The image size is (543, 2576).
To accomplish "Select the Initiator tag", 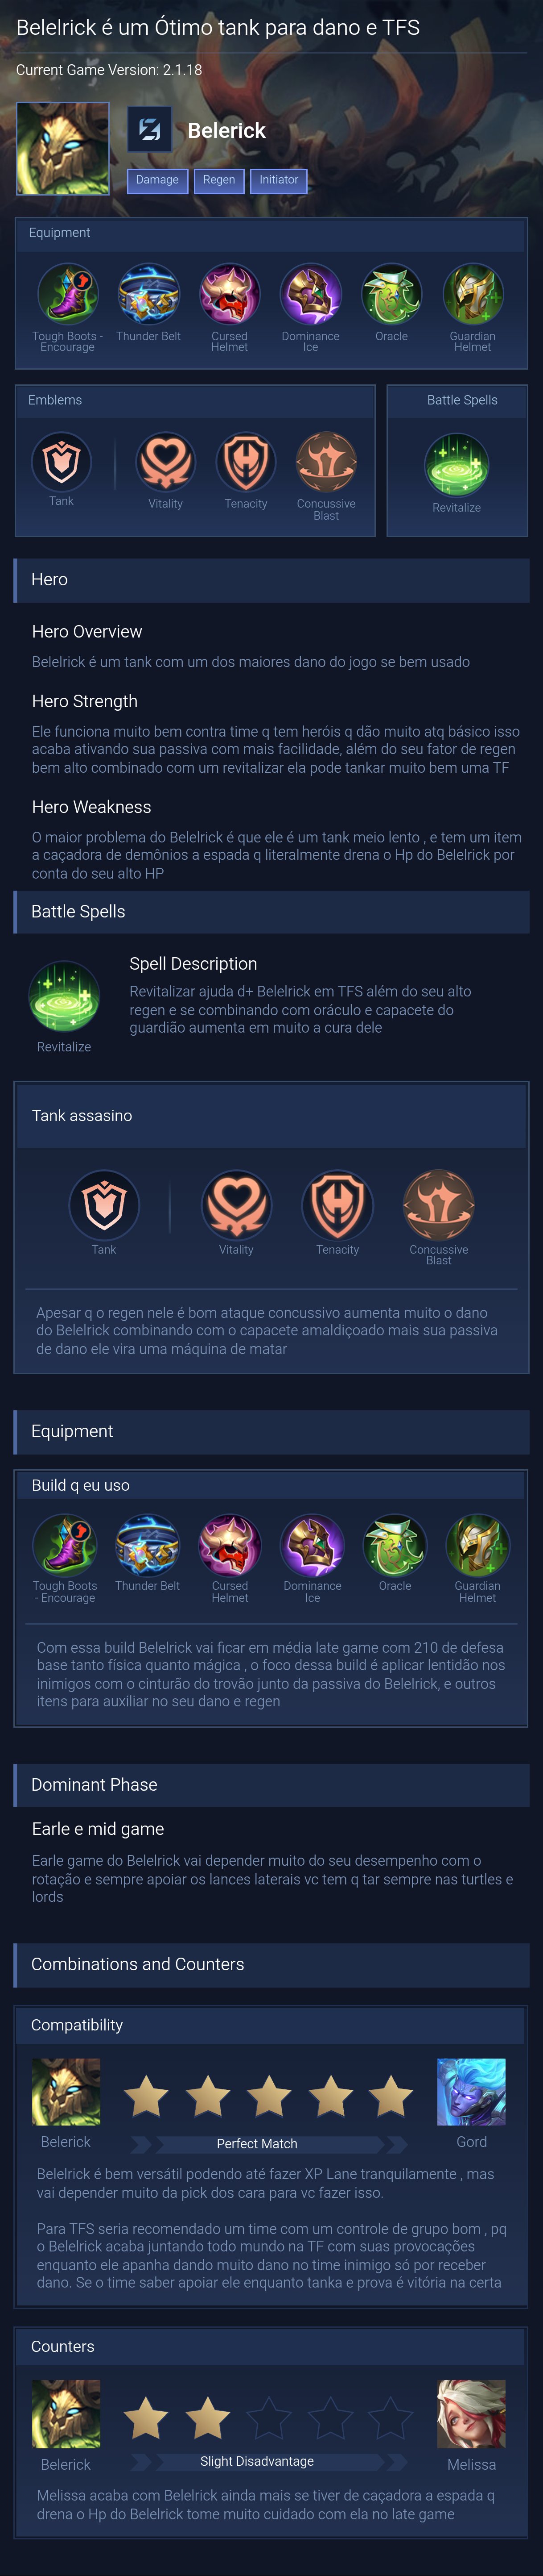I will click(x=279, y=180).
